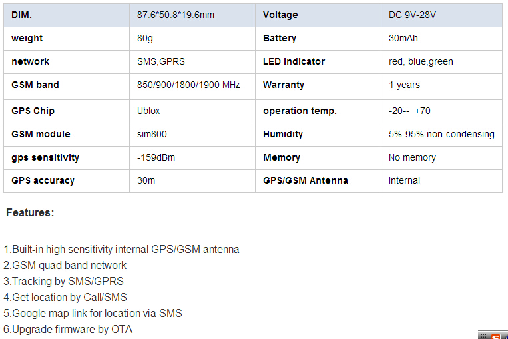Select the 87.6*50.8*19.6mm dimension value
Image resolution: width=508 pixels, height=339 pixels.
coord(176,15)
